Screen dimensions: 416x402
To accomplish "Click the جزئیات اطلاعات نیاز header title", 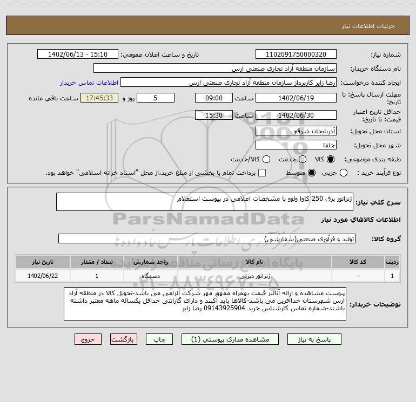I will click(x=368, y=26).
